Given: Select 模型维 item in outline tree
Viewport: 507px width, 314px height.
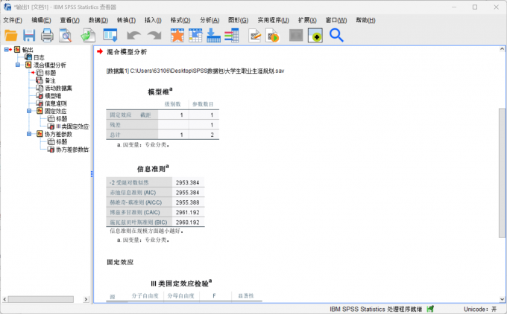Looking at the screenshot, I should 53,96.
